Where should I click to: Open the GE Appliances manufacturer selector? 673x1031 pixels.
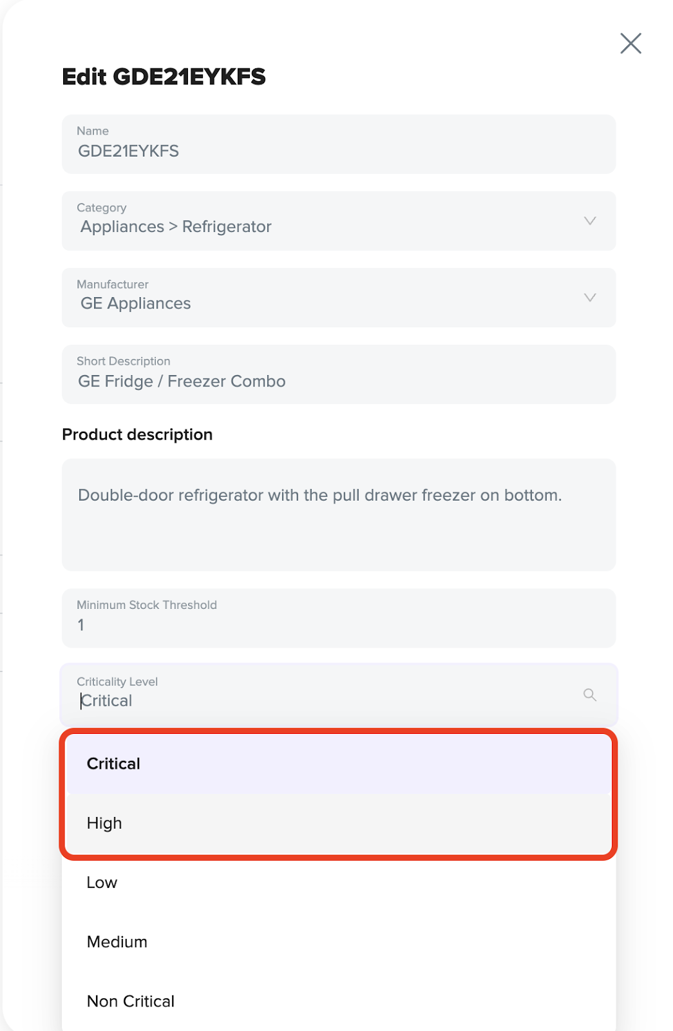point(339,298)
